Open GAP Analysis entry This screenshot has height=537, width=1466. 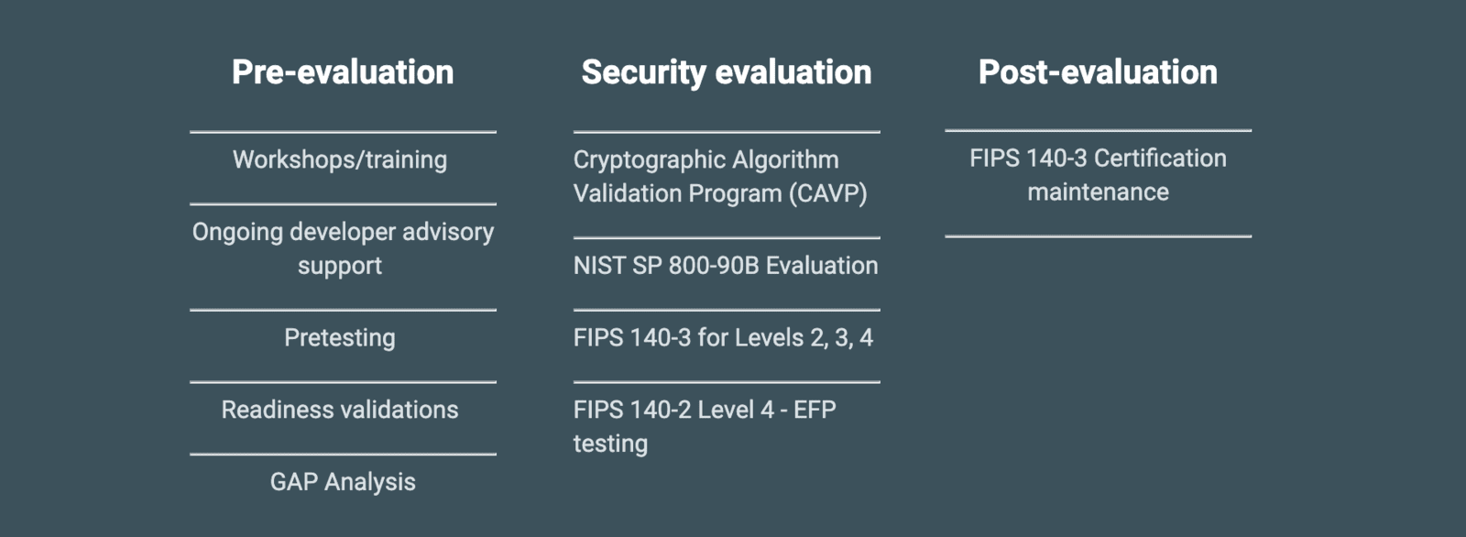tap(343, 482)
